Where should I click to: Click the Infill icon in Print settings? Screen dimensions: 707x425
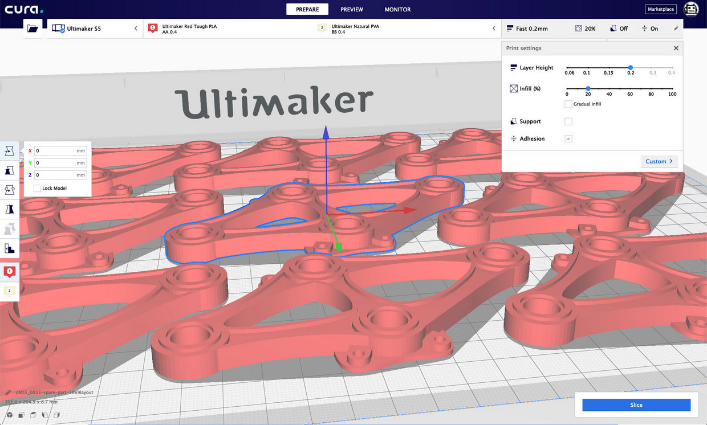[x=513, y=89]
